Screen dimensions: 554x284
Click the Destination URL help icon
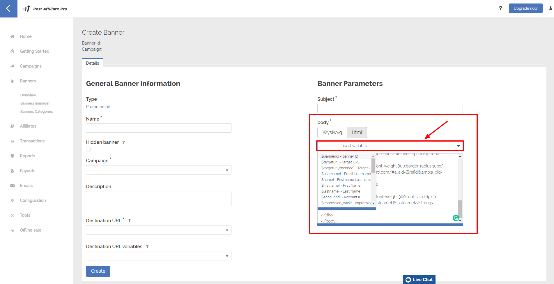pyautogui.click(x=130, y=221)
